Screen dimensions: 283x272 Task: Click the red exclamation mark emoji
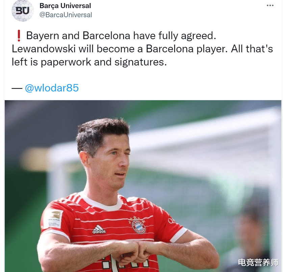coord(19,36)
